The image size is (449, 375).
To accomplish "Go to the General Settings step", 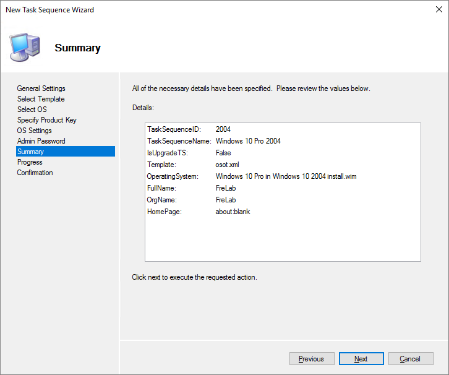I will [x=41, y=88].
